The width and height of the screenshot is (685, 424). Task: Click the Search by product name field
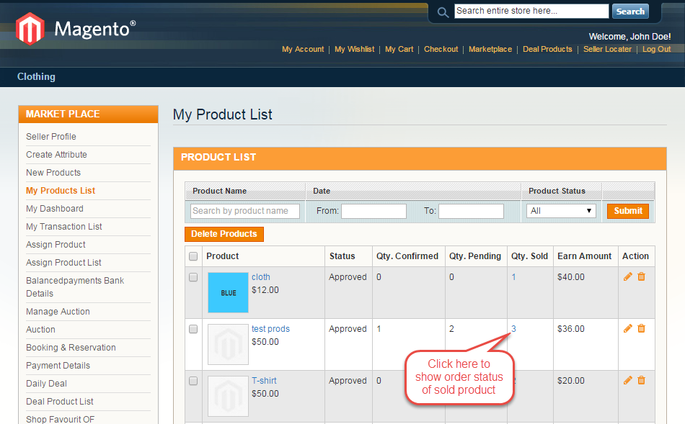pos(245,211)
